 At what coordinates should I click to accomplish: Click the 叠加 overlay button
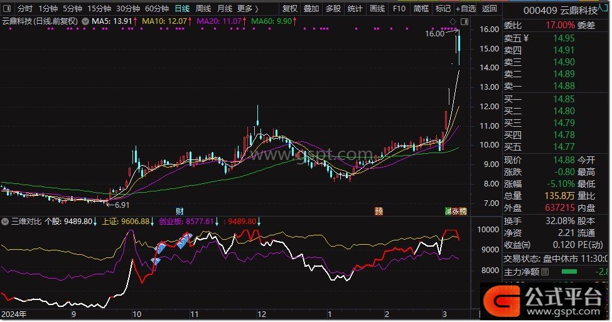point(311,9)
